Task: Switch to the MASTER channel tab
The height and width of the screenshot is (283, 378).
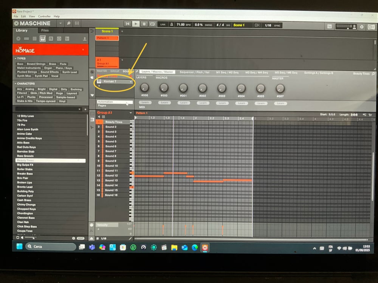Action: pyautogui.click(x=102, y=71)
